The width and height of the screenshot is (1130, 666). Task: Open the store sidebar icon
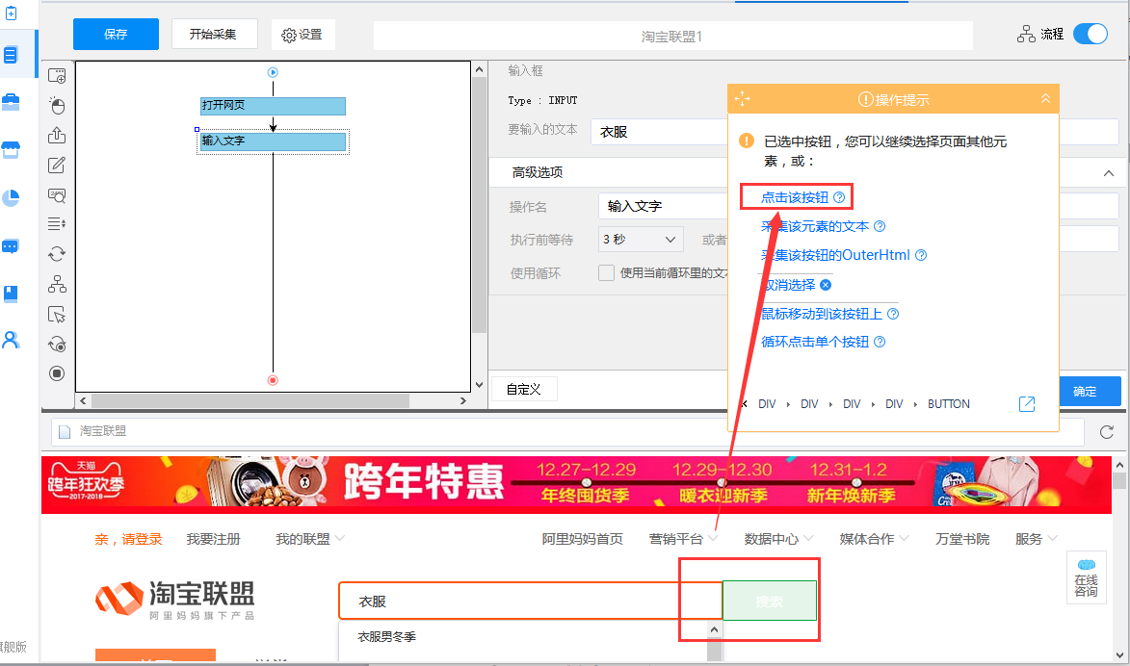pos(11,150)
